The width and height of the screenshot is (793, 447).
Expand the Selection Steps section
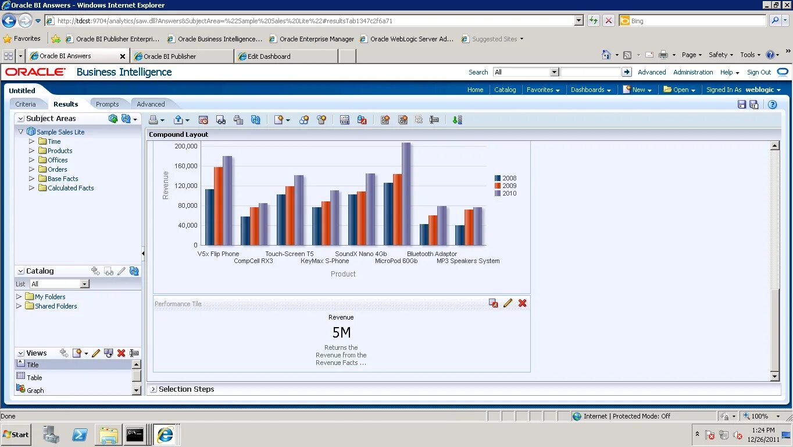(x=153, y=389)
